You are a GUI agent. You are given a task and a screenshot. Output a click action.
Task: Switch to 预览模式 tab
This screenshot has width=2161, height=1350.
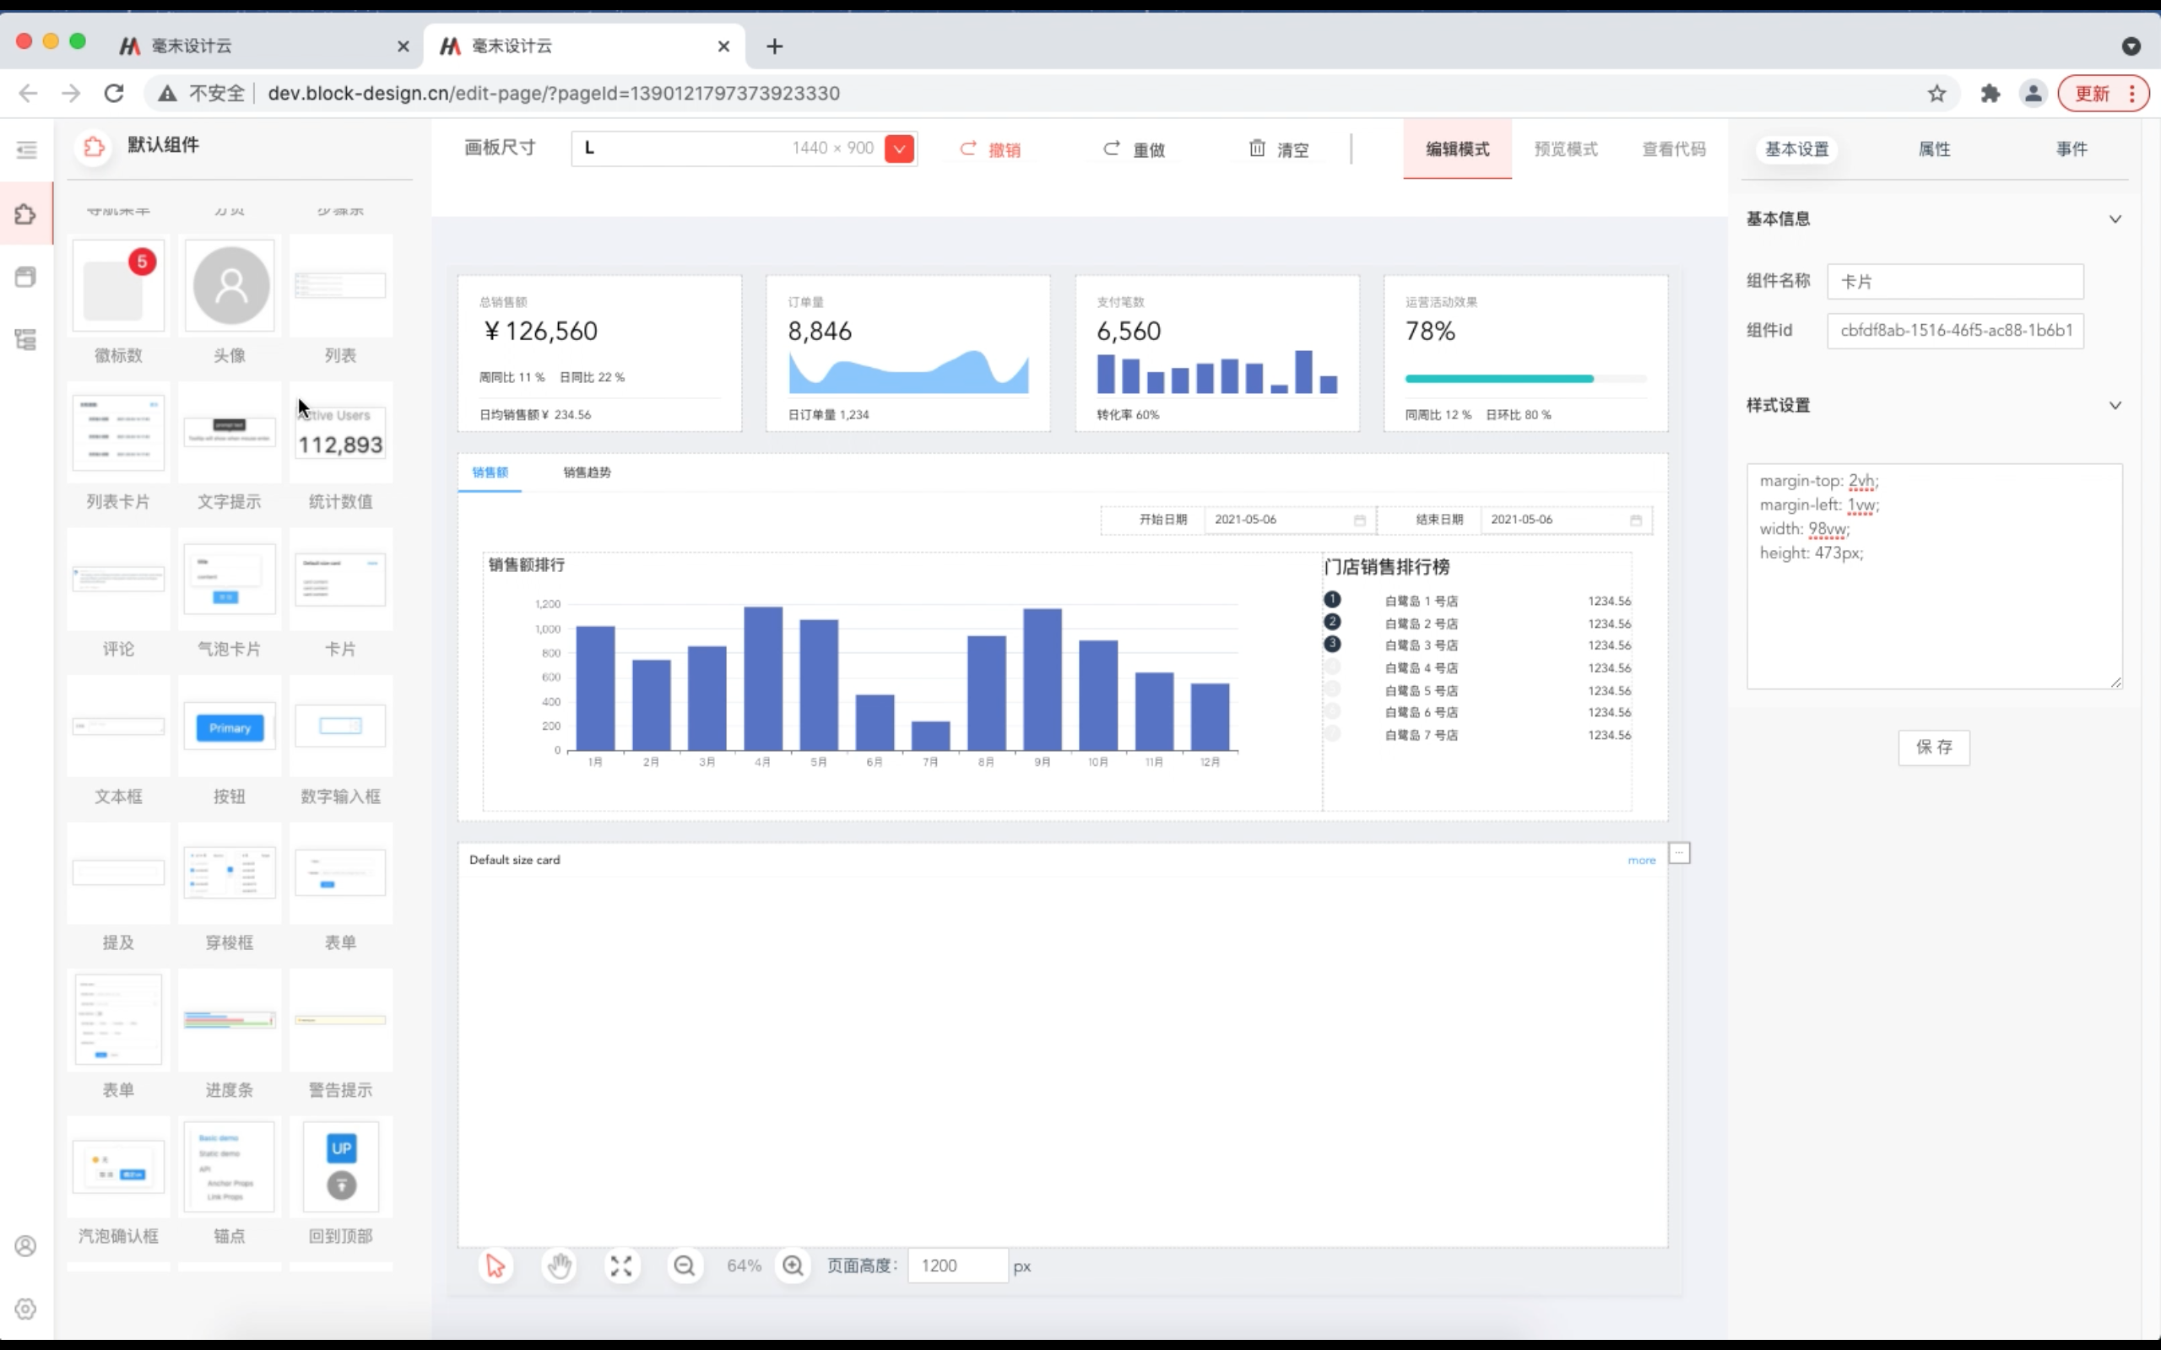tap(1565, 149)
